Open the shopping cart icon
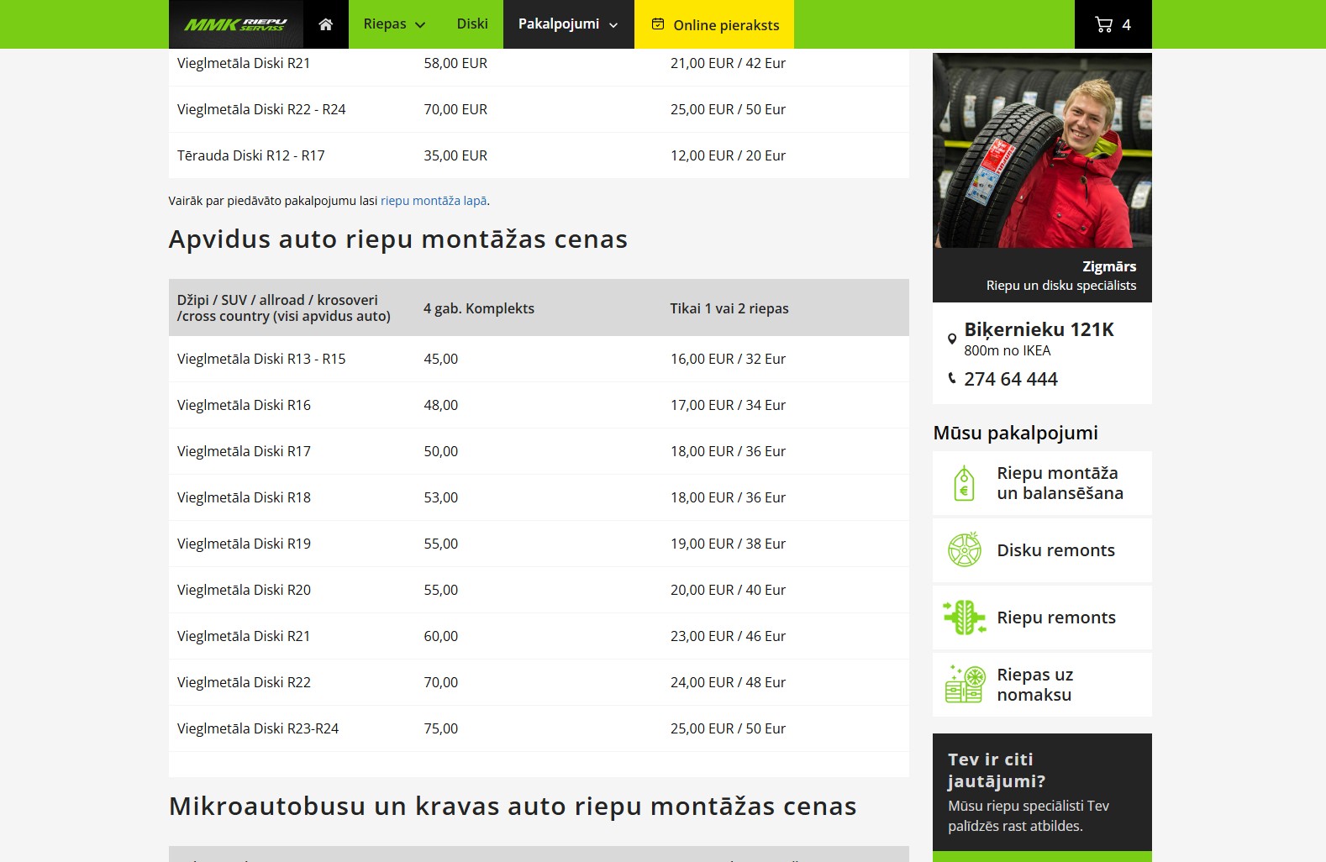This screenshot has width=1326, height=862. 1103,24
